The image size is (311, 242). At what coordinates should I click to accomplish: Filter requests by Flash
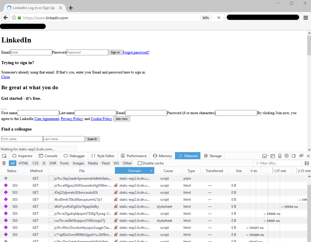(106, 163)
